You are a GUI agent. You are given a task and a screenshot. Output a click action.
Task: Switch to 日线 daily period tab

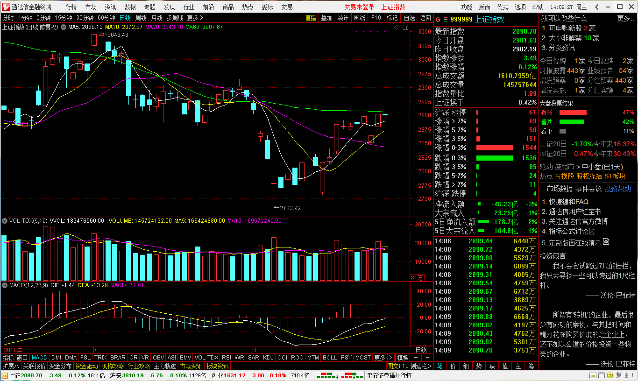click(x=125, y=18)
